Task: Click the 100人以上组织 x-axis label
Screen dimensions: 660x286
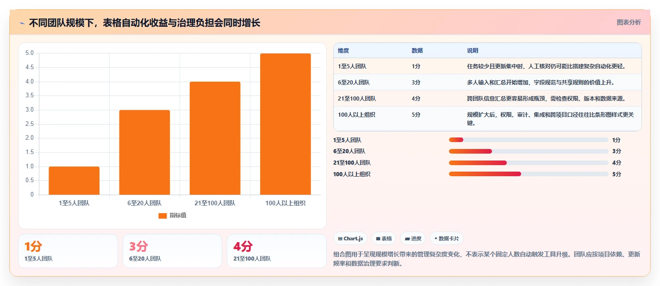Action: pos(285,203)
